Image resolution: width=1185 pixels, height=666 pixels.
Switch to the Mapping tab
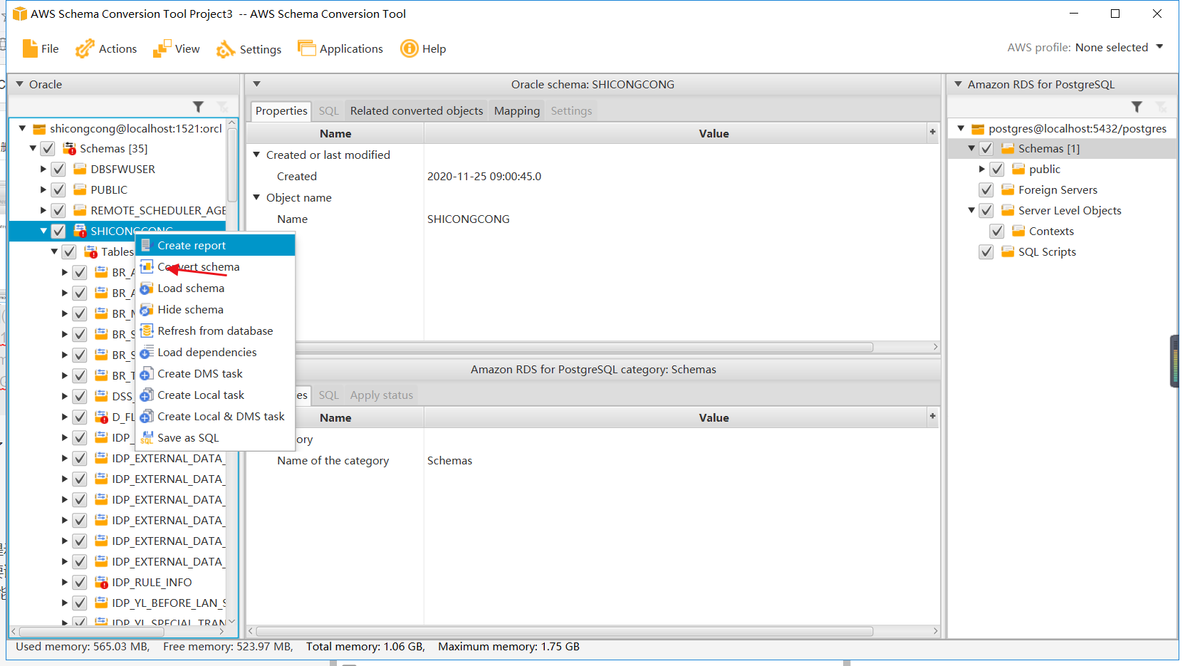click(517, 110)
